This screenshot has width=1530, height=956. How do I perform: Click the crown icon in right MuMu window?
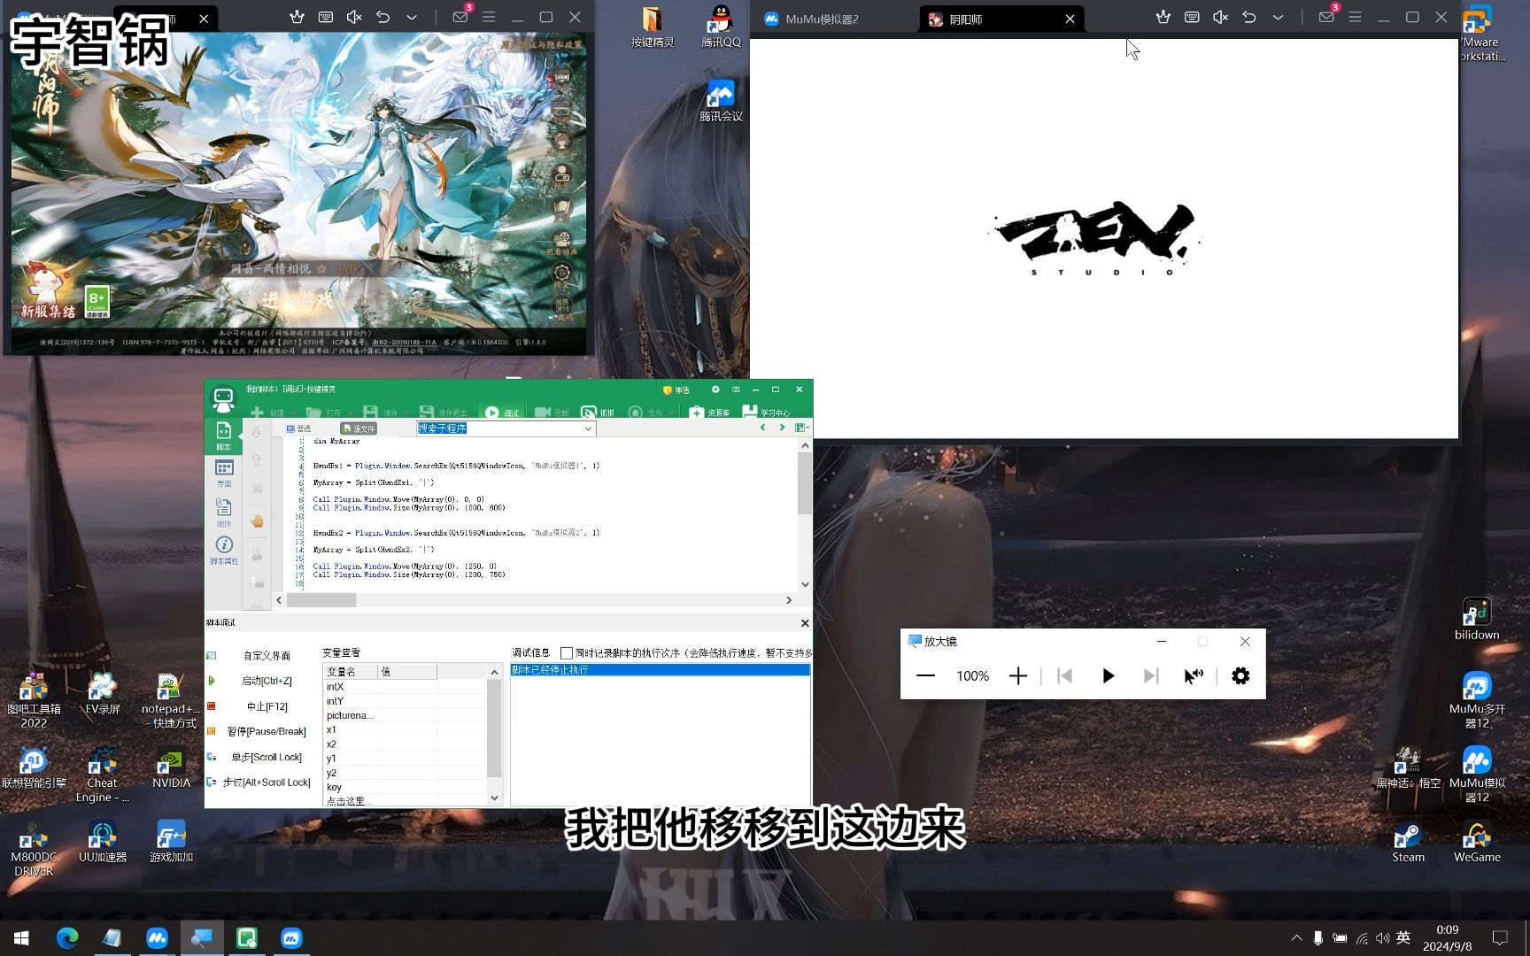coord(1163,17)
